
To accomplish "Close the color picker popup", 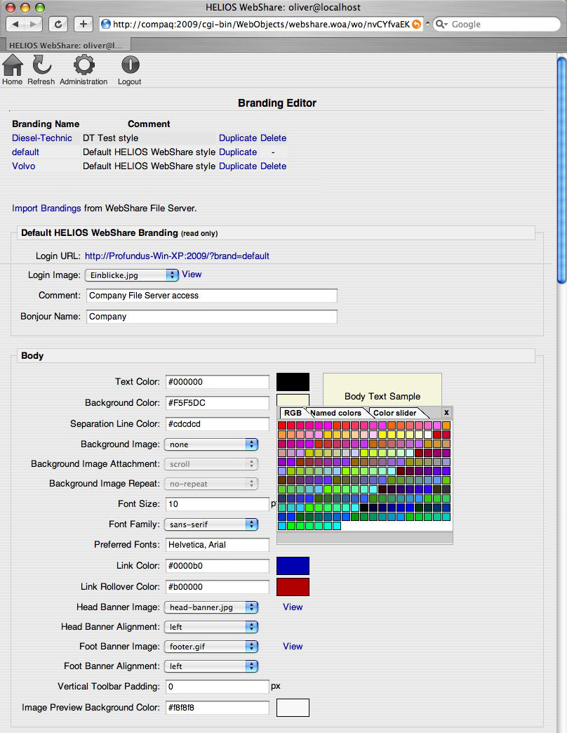I will pos(446,413).
